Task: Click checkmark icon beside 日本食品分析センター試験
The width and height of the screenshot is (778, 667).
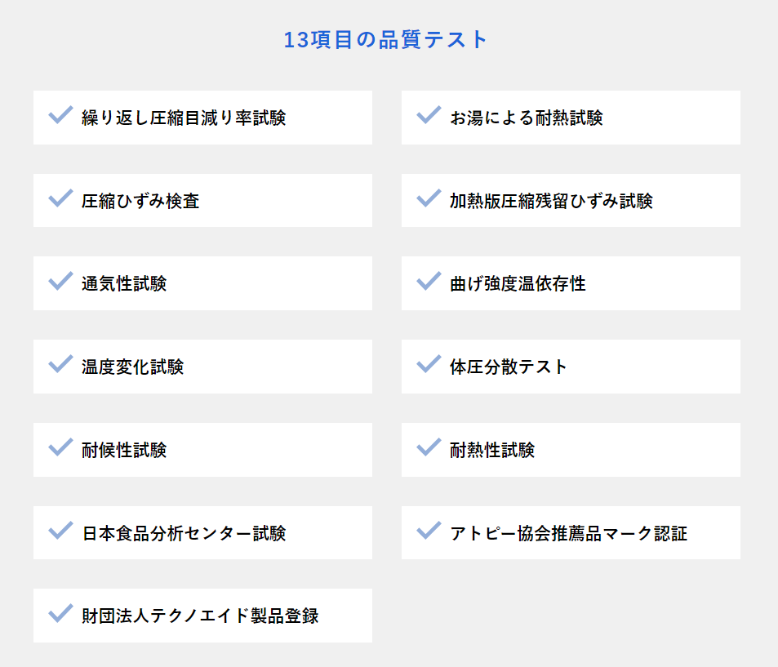Action: pos(61,531)
